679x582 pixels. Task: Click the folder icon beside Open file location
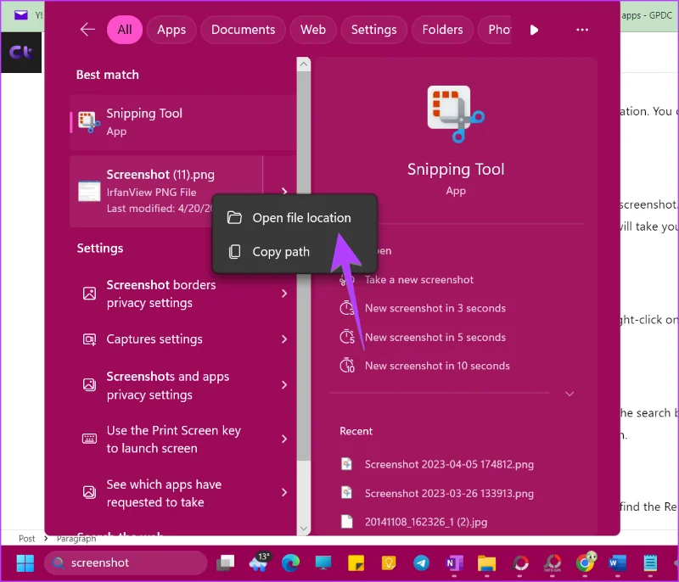tap(234, 218)
